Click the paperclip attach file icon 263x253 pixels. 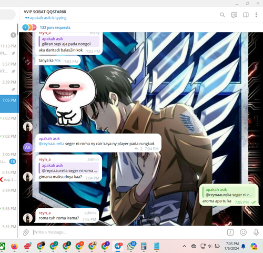(26, 232)
